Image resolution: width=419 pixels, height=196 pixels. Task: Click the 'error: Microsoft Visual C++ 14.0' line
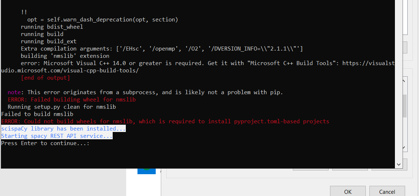[x=207, y=63]
